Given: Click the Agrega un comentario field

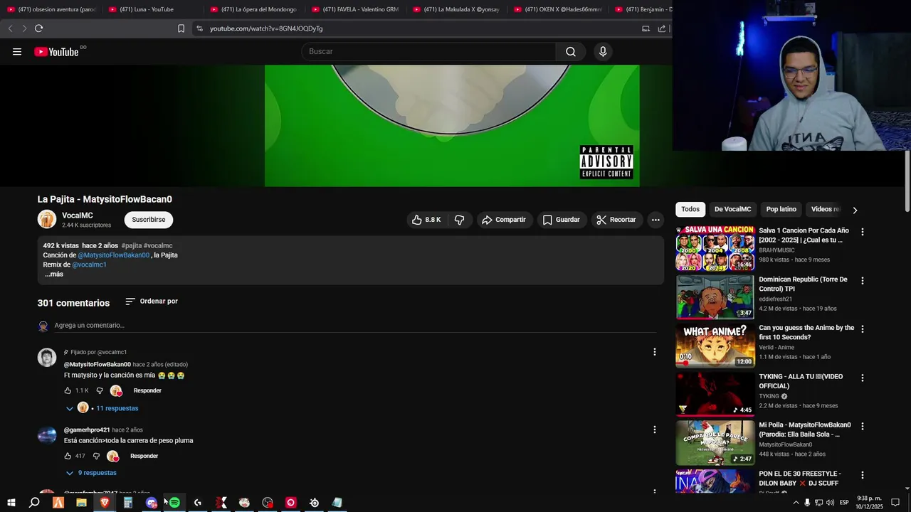Looking at the screenshot, I should tap(355, 326).
